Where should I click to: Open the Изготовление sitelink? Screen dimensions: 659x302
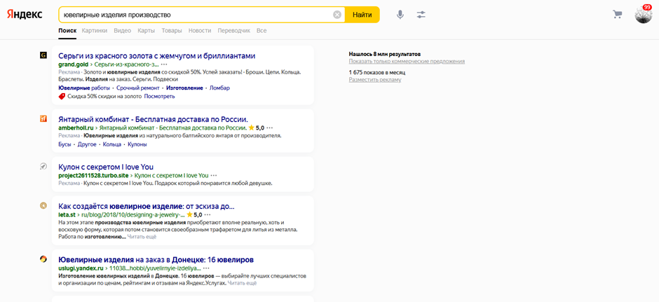pos(184,88)
